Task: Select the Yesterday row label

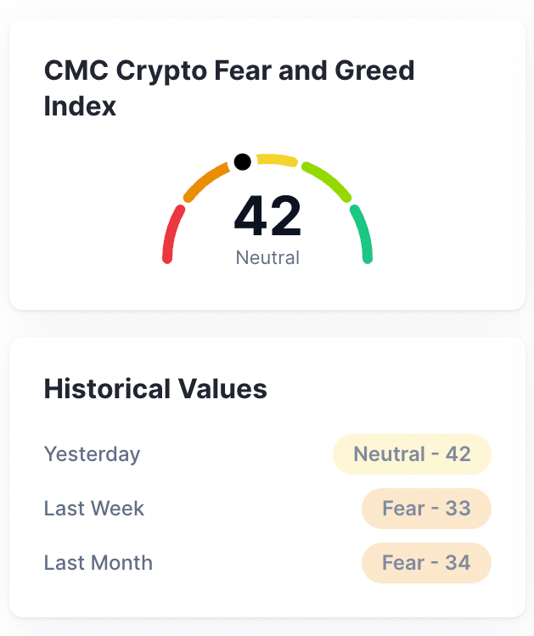Action: pyautogui.click(x=92, y=454)
